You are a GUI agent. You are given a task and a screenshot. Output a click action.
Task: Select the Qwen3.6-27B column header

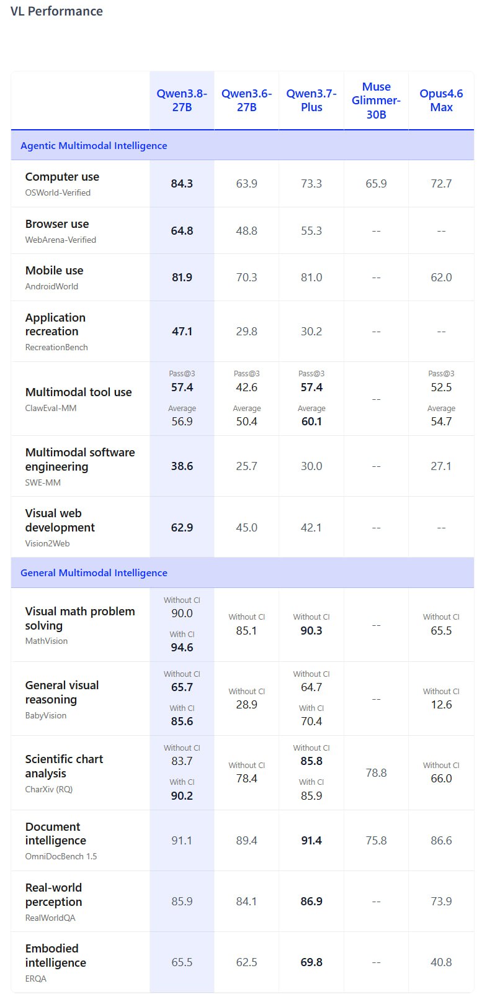tap(246, 101)
